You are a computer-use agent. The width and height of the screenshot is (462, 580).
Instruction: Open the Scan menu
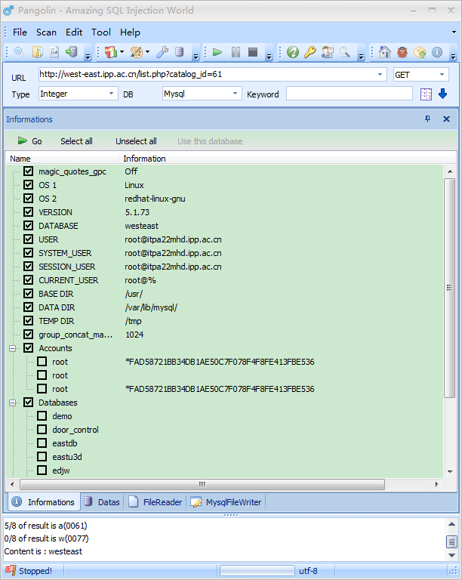[46, 32]
